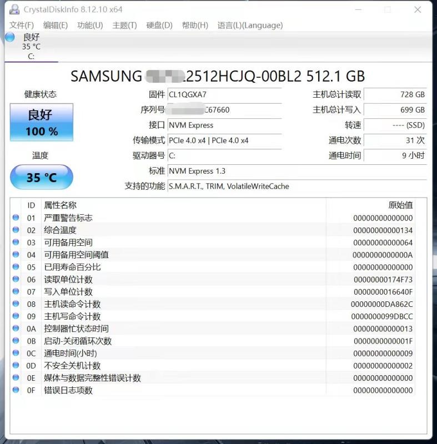The height and width of the screenshot is (444, 437).
Task: Click the serial number field ending C67660
Action: coord(224,110)
